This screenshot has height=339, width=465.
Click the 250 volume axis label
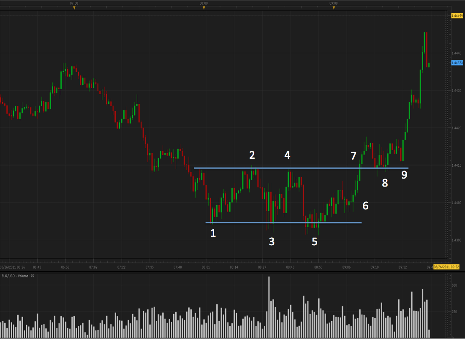click(454, 312)
